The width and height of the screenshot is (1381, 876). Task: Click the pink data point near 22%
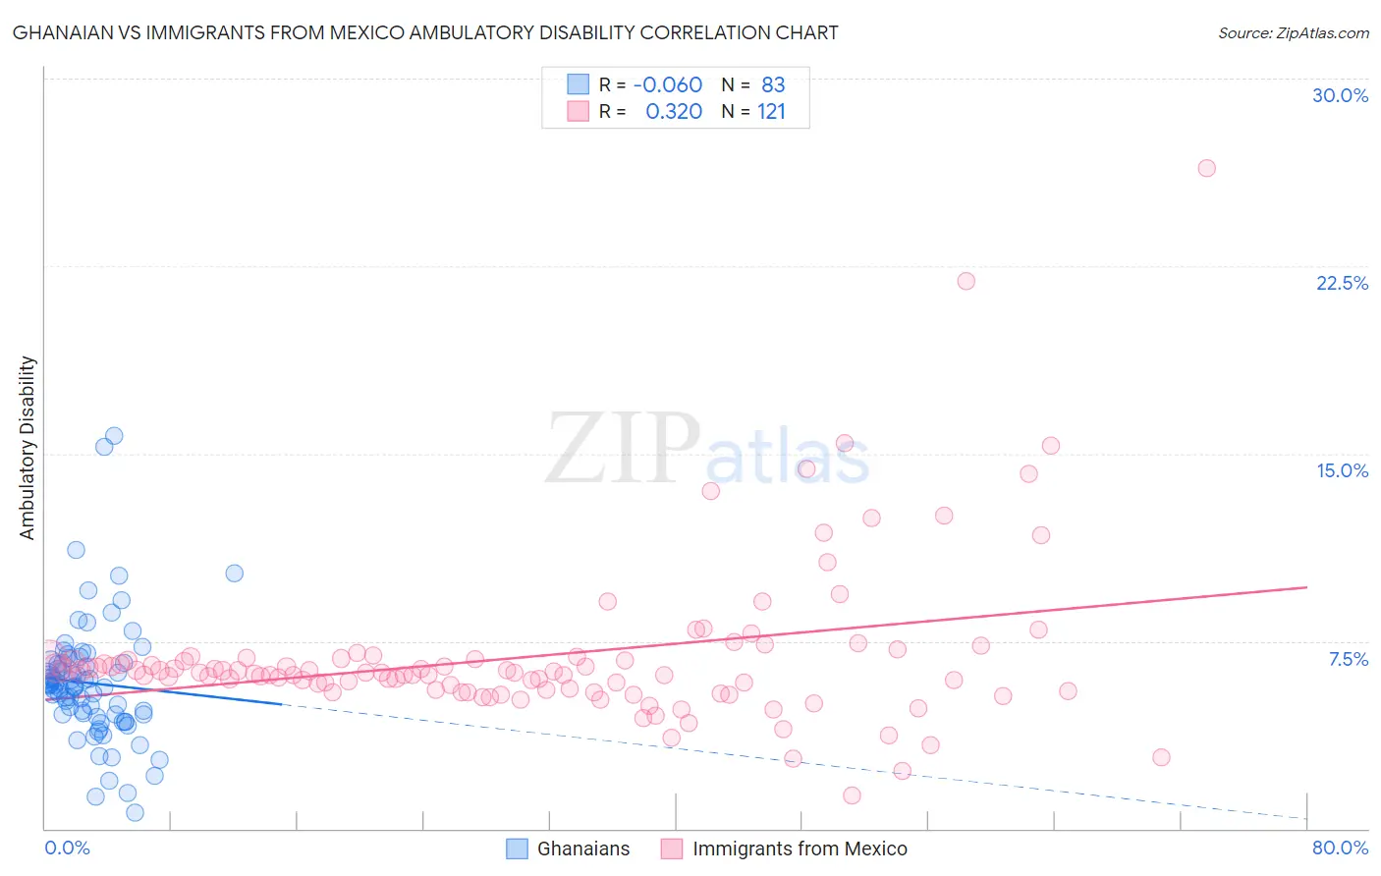(967, 281)
